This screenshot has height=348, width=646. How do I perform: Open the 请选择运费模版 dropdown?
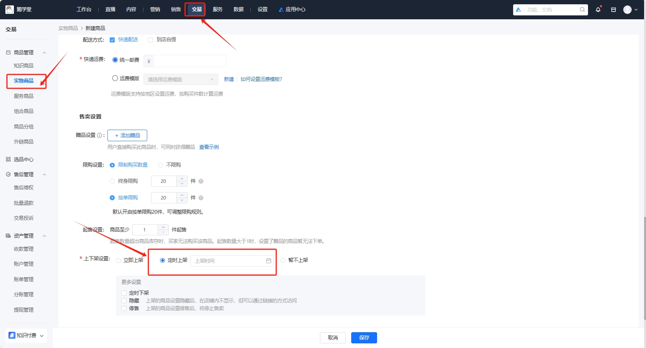[180, 79]
